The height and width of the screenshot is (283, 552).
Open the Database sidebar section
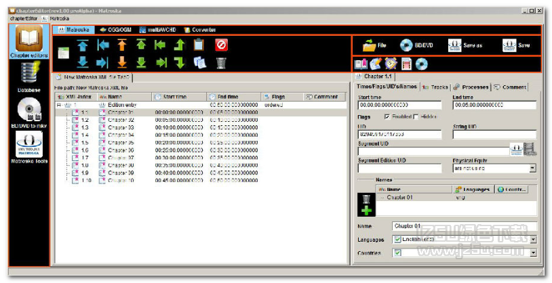(x=29, y=77)
